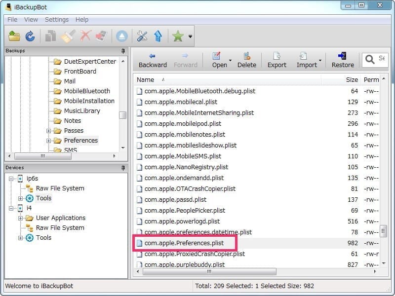The height and width of the screenshot is (296, 395).
Task: Open a backup using the folder toolbar icon
Action: pyautogui.click(x=13, y=36)
